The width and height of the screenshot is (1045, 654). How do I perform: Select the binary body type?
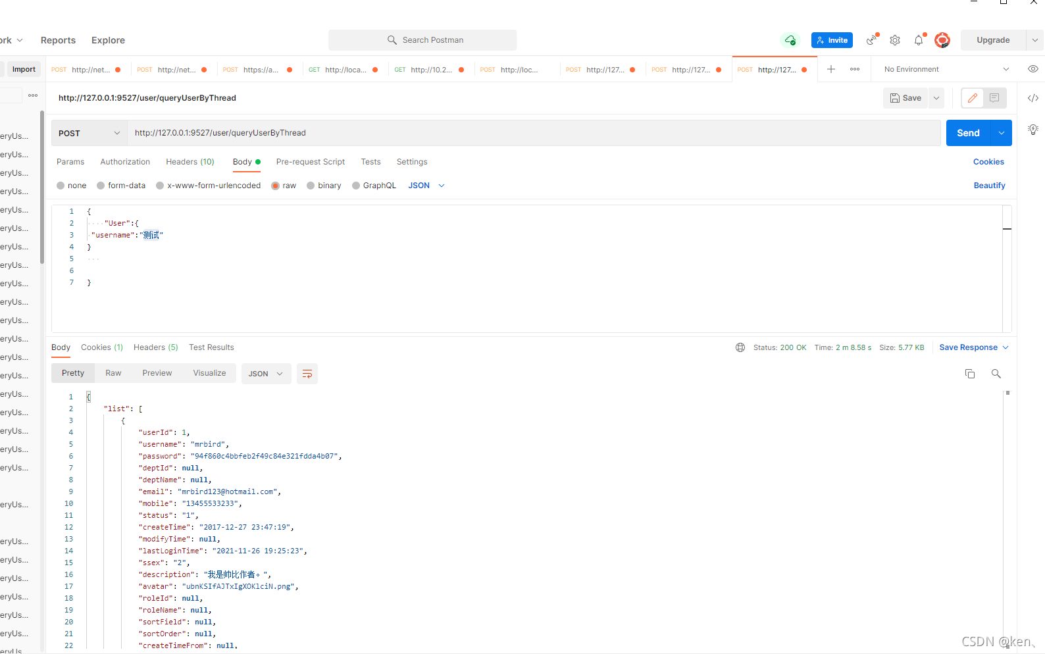[x=311, y=186]
